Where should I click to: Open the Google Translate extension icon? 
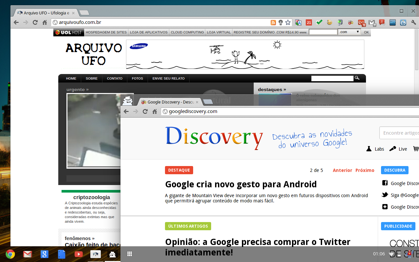coord(298,23)
